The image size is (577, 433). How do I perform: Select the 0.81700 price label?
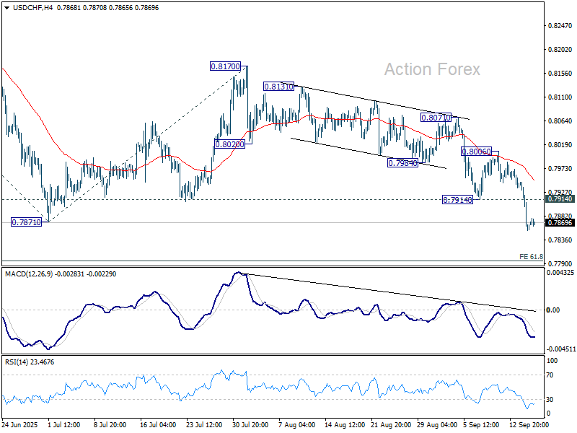(225, 66)
